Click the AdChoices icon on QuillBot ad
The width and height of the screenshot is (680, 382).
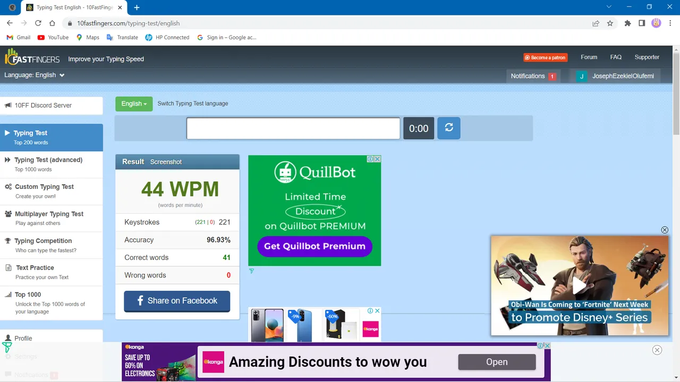tap(371, 159)
